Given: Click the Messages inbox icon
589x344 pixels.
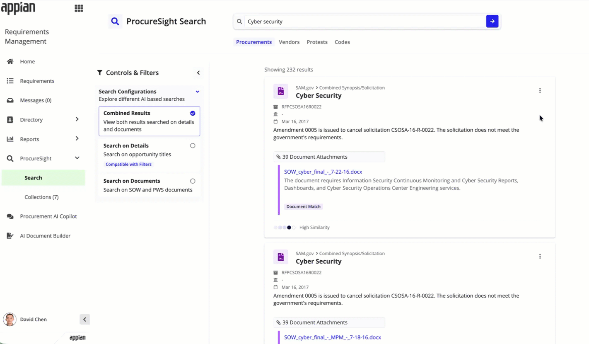Looking at the screenshot, I should [10, 100].
